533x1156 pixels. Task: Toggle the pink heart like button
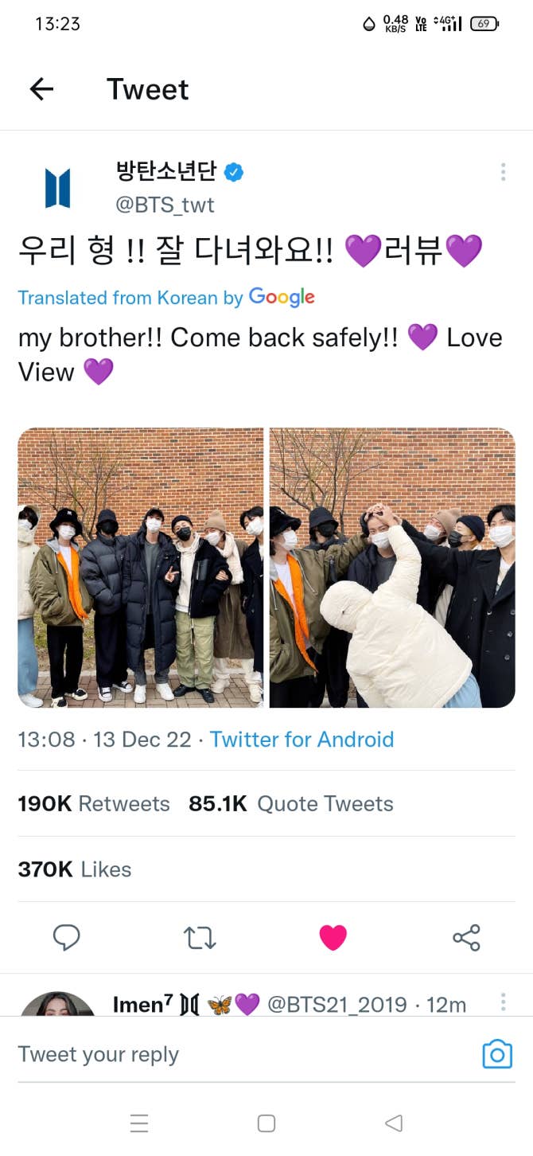[333, 938]
